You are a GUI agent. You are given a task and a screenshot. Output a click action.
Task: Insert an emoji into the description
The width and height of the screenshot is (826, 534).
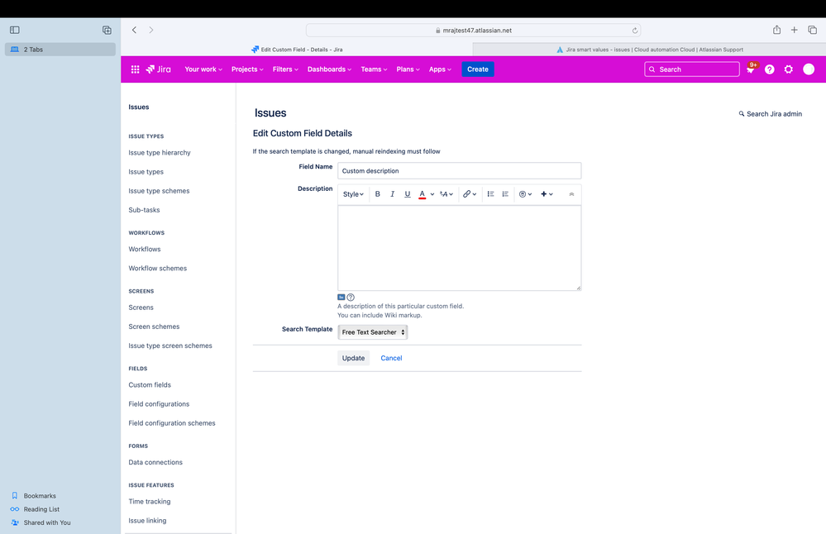point(523,193)
